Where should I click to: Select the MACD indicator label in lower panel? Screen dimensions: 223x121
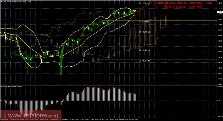pyautogui.click(x=11, y=86)
